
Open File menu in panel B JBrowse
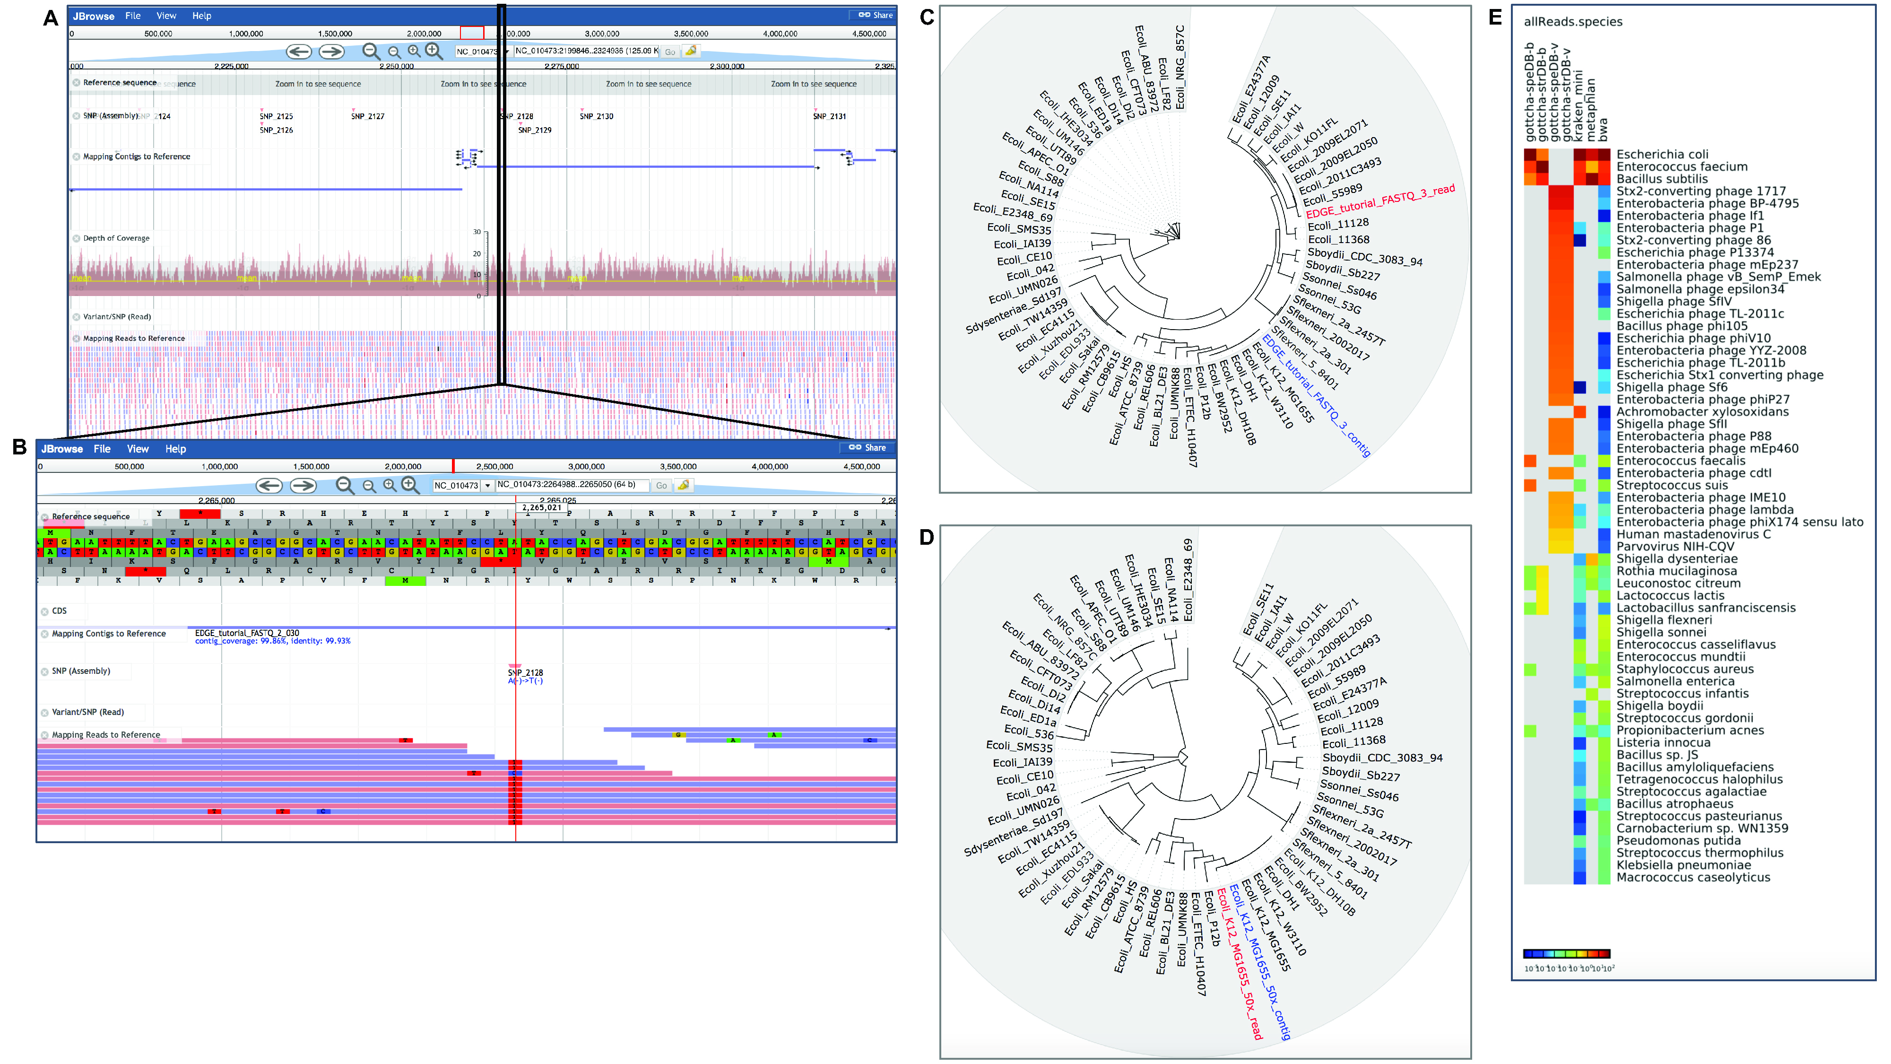(x=102, y=449)
